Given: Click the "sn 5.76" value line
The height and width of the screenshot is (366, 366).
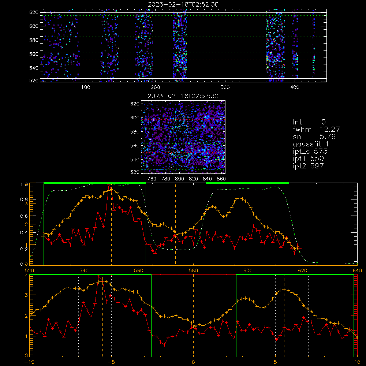Looking at the screenshot, I should (x=314, y=137).
